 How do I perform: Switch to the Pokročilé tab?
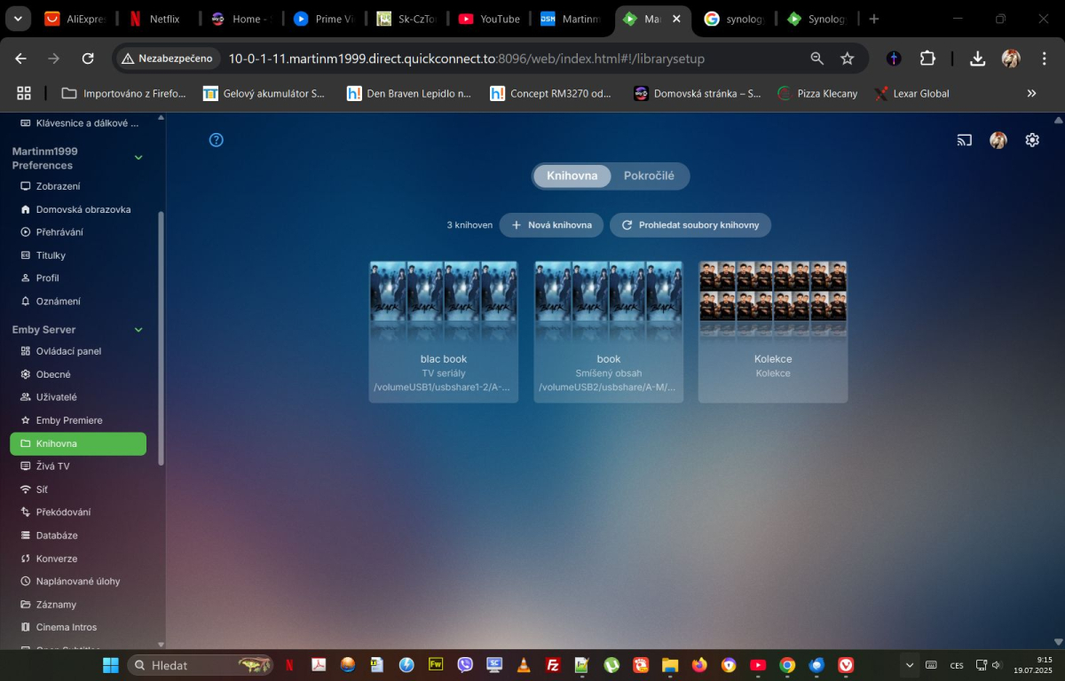(651, 176)
